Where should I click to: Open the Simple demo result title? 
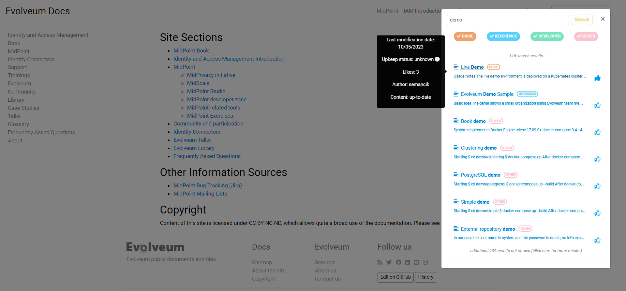[475, 202]
